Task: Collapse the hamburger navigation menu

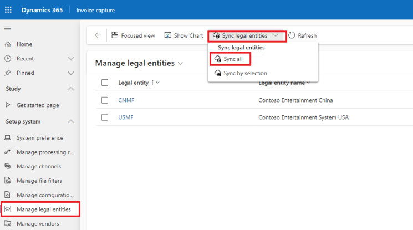Action: pyautogui.click(x=8, y=28)
